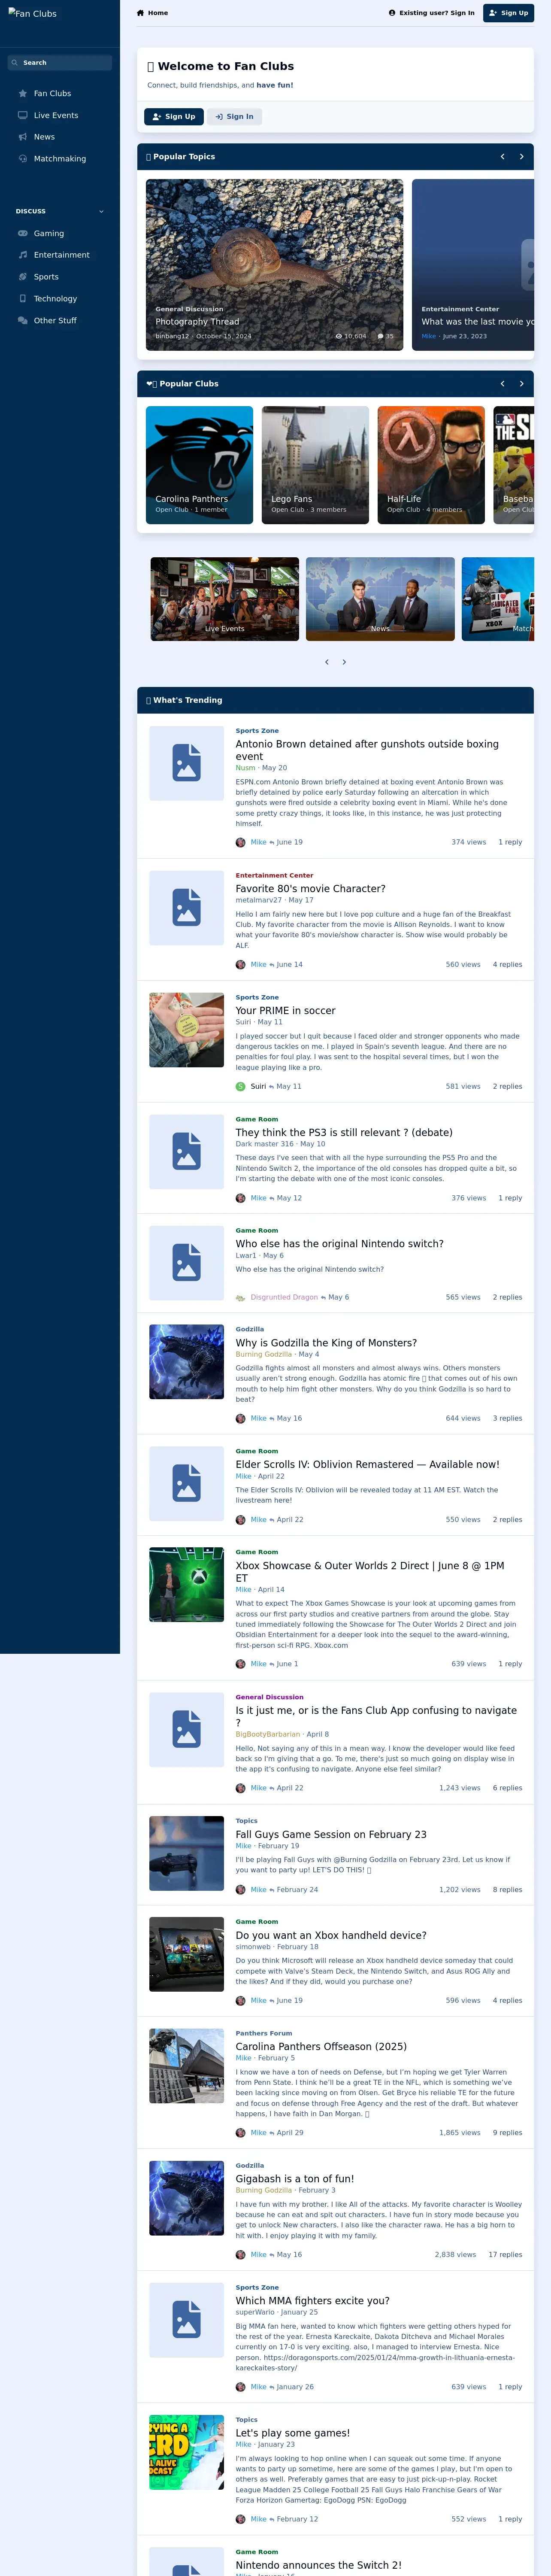
Task: Click the comments bubble icon on Photography Thread
Action: [381, 336]
